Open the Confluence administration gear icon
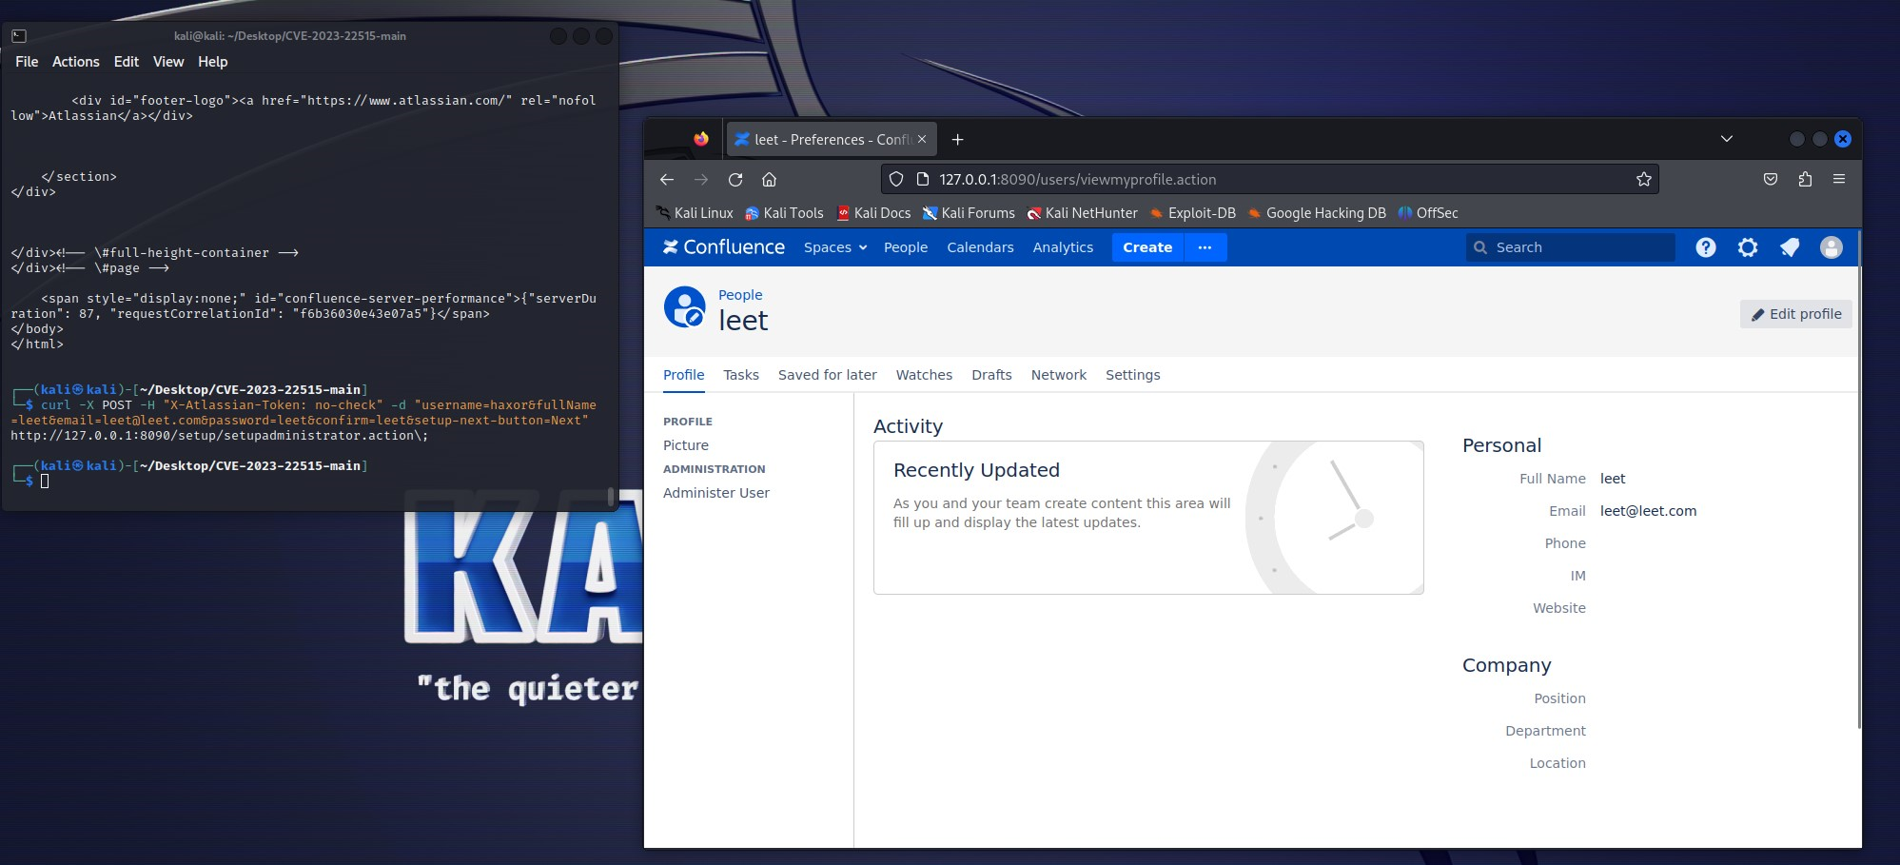The height and width of the screenshot is (865, 1900). [x=1748, y=247]
